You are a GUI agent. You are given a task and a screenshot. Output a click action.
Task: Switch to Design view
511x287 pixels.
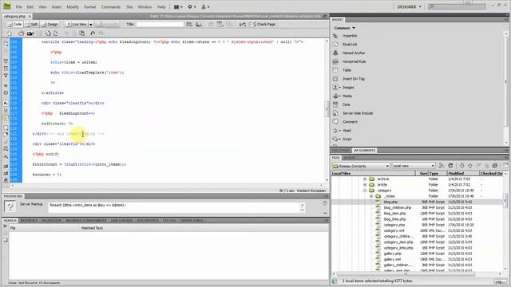(50, 25)
